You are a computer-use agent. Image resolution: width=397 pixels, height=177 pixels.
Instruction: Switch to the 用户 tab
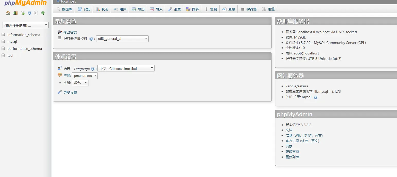pos(120,9)
